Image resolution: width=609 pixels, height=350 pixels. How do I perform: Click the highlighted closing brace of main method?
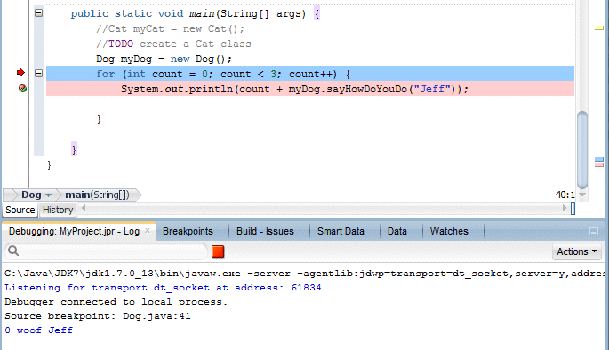(x=74, y=149)
